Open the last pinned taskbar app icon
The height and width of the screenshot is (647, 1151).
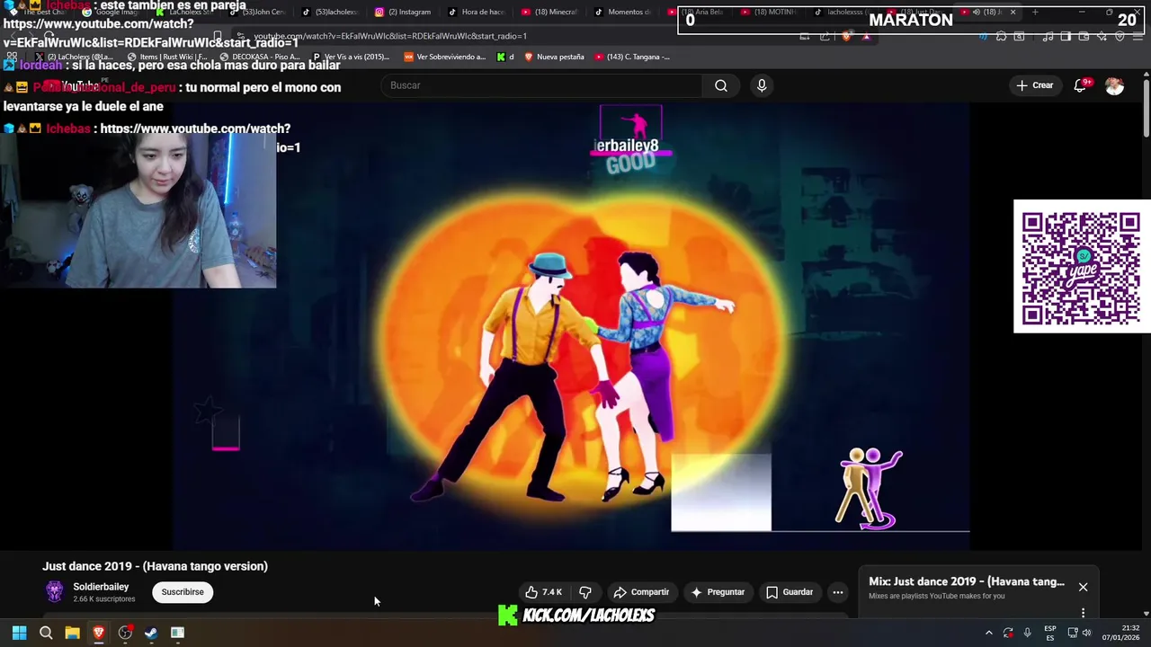pyautogui.click(x=177, y=633)
